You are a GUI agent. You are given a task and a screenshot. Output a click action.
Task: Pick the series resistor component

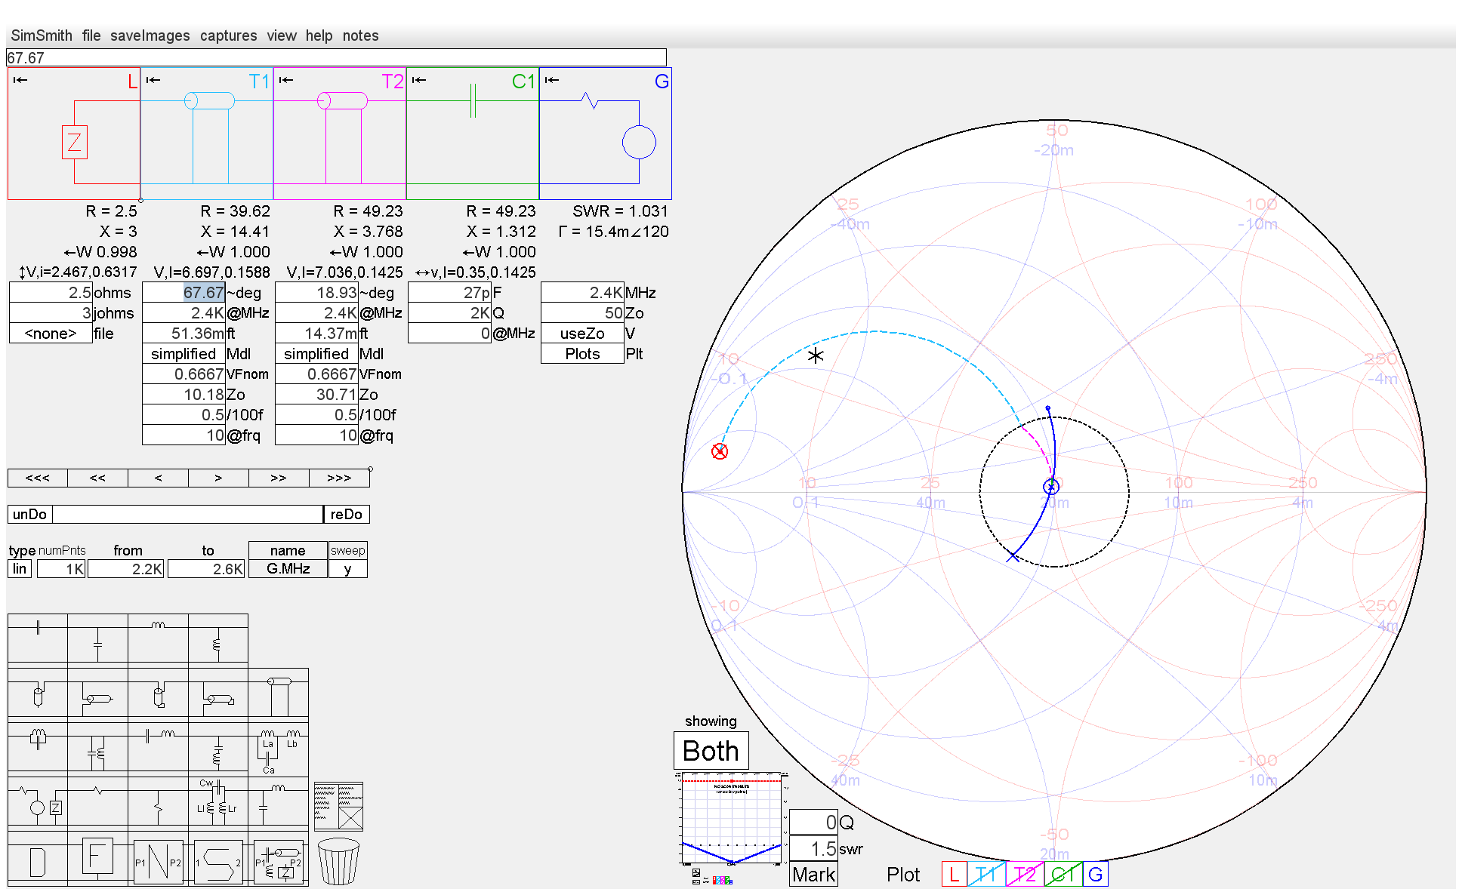click(97, 792)
